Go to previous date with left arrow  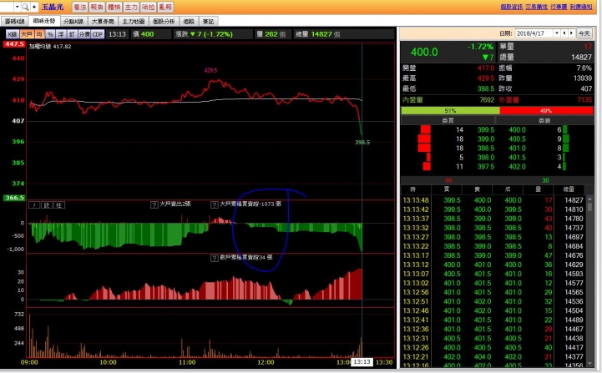coord(564,33)
